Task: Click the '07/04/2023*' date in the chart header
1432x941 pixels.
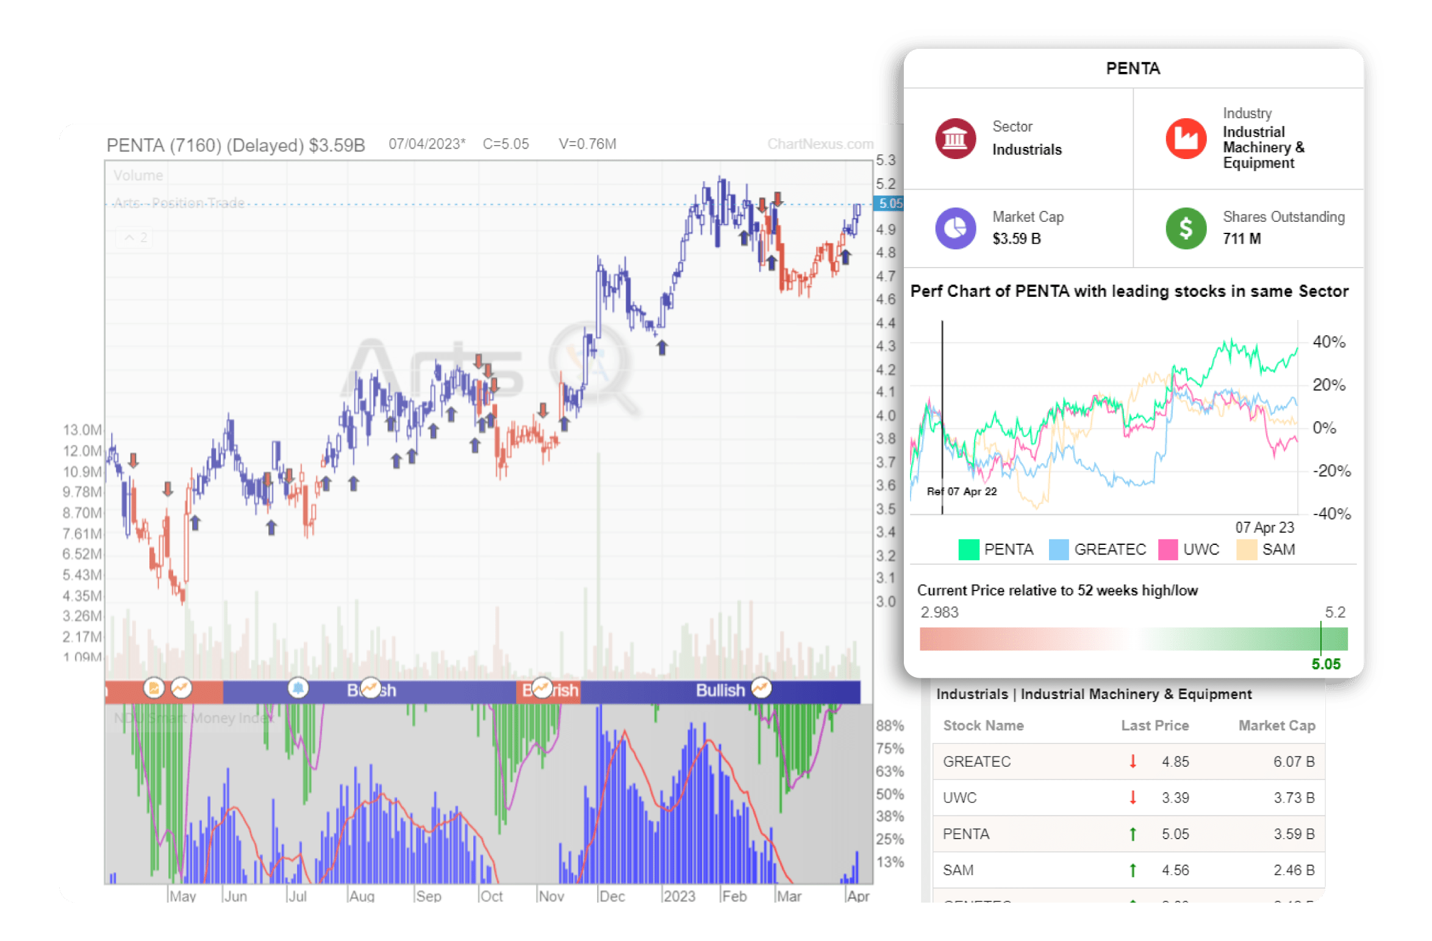Action: pyautogui.click(x=427, y=144)
